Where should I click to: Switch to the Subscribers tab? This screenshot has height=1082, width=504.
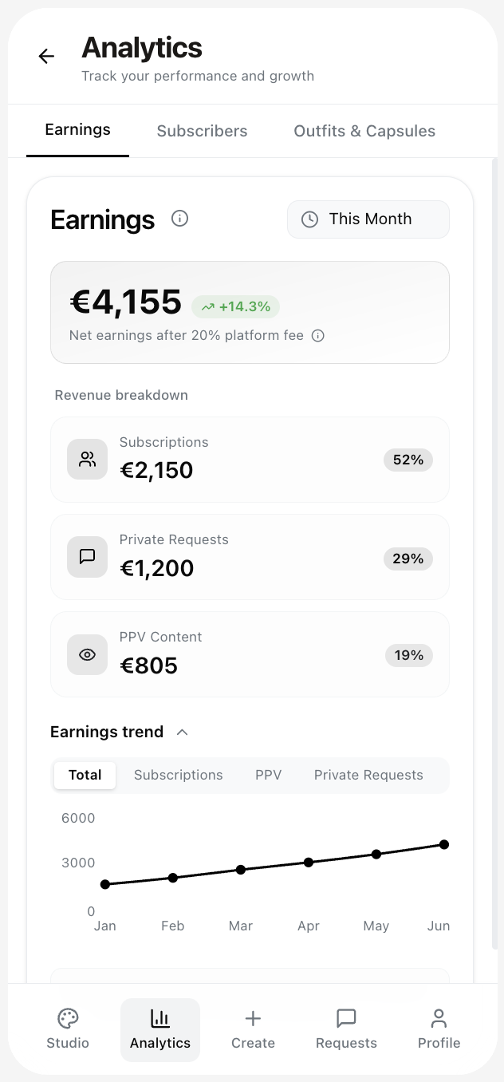(202, 131)
